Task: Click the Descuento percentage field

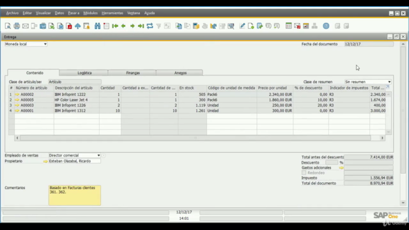Action: pos(332,162)
